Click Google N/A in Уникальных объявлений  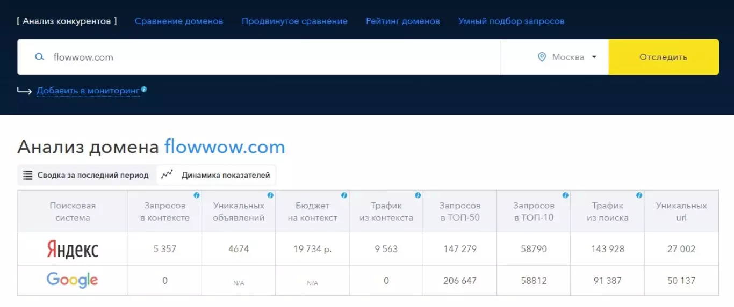coord(239,283)
